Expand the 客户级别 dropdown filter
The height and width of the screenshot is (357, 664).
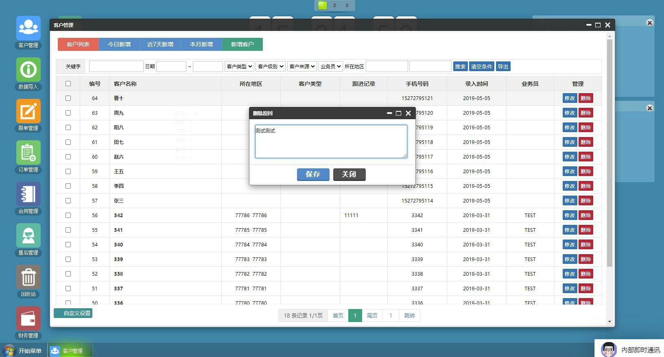coord(271,66)
